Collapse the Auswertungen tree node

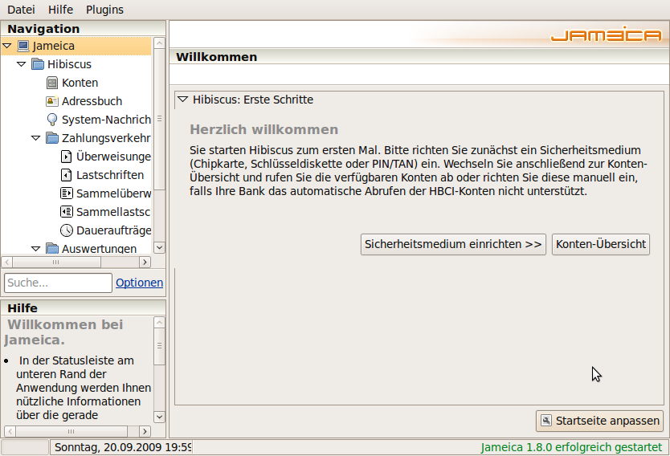tap(36, 249)
